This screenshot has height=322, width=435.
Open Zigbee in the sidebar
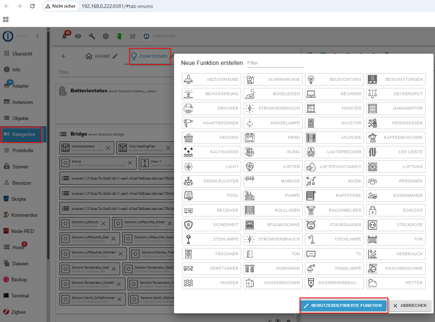tap(23, 312)
